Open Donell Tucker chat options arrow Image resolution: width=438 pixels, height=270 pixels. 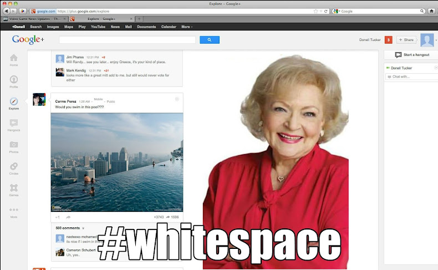[x=436, y=68]
